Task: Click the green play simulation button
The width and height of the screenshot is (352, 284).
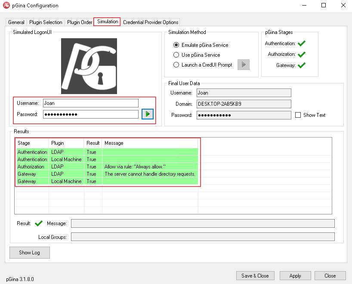Action: (x=148, y=114)
